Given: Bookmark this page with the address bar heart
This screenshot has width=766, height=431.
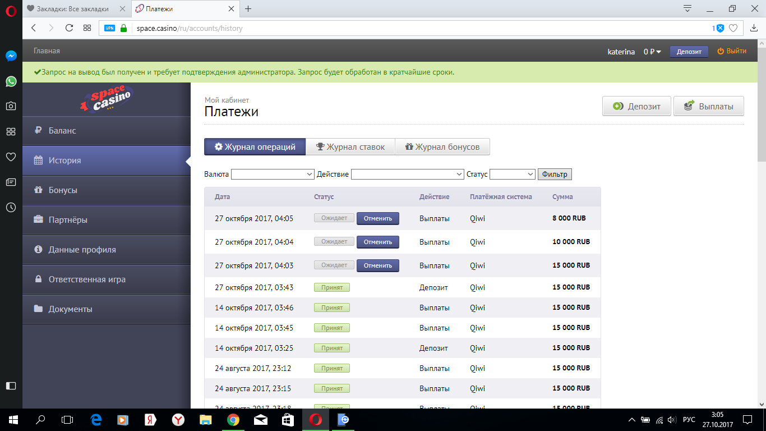Looking at the screenshot, I should point(733,28).
